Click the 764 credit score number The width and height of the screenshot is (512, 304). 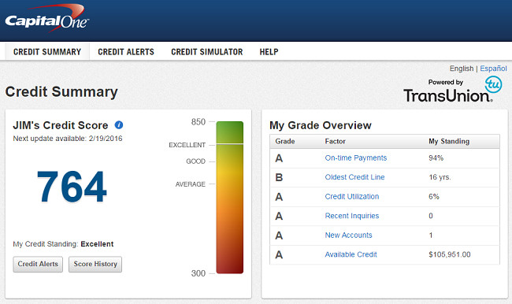(x=72, y=187)
